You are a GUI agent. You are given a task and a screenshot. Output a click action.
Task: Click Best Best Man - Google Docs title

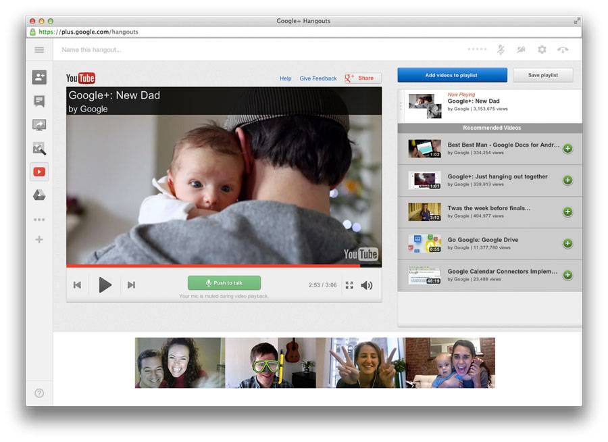point(503,145)
